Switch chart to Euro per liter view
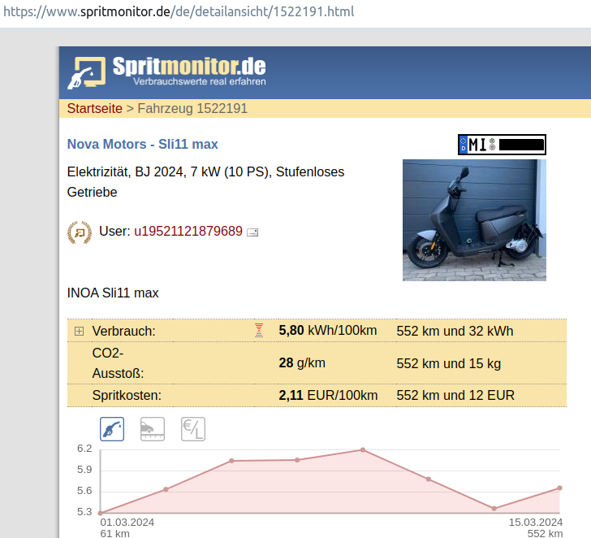Viewport: 591px width, 538px height. pos(192,428)
